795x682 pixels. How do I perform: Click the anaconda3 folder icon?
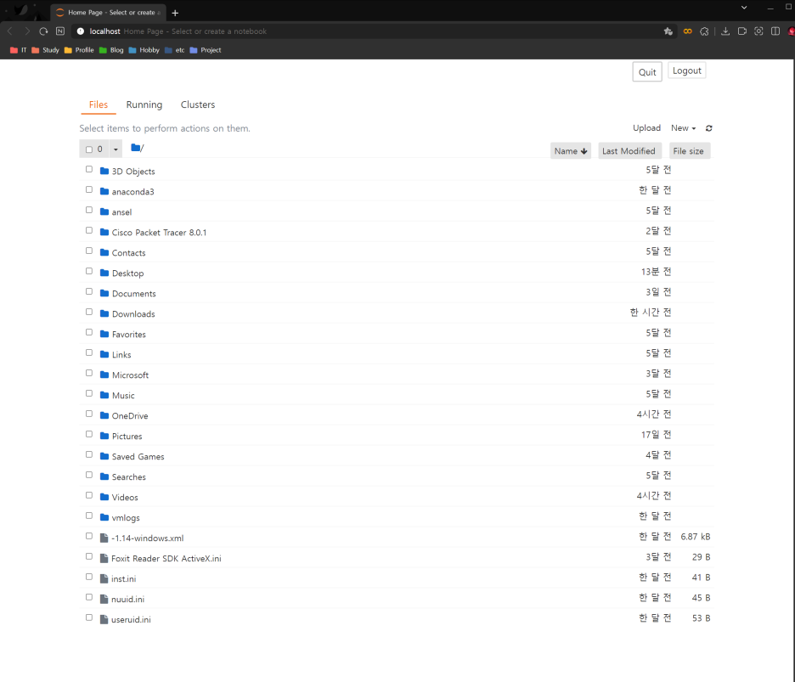pyautogui.click(x=104, y=191)
